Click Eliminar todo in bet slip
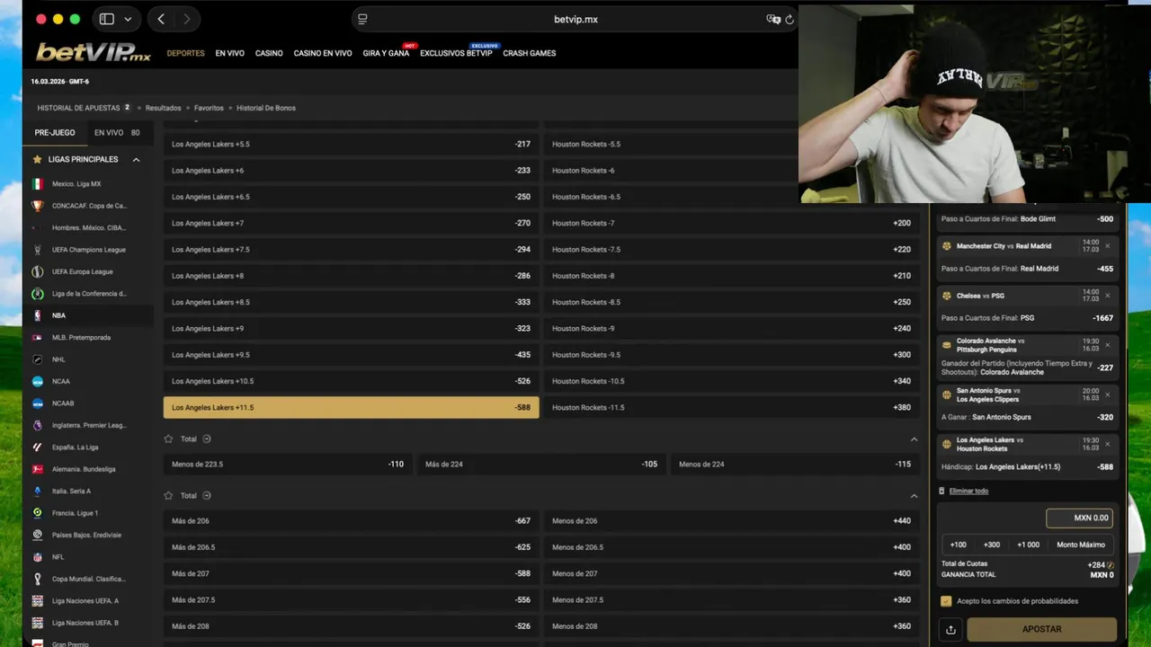 point(968,491)
